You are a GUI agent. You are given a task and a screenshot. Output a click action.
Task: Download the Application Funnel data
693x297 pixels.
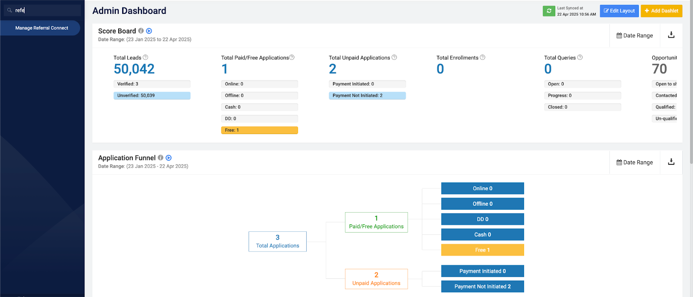click(x=671, y=162)
